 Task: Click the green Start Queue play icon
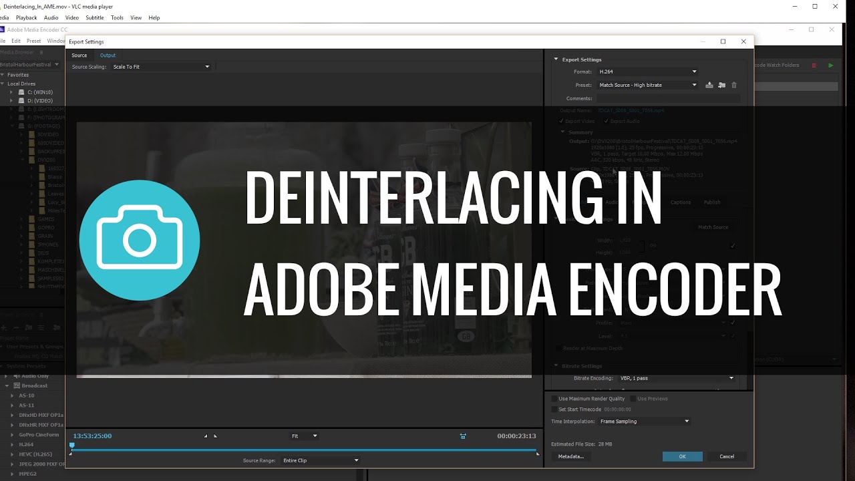830,65
